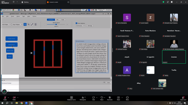Click the Show Enviro button
Screen dimensions: 188x105
(x=11, y=45)
